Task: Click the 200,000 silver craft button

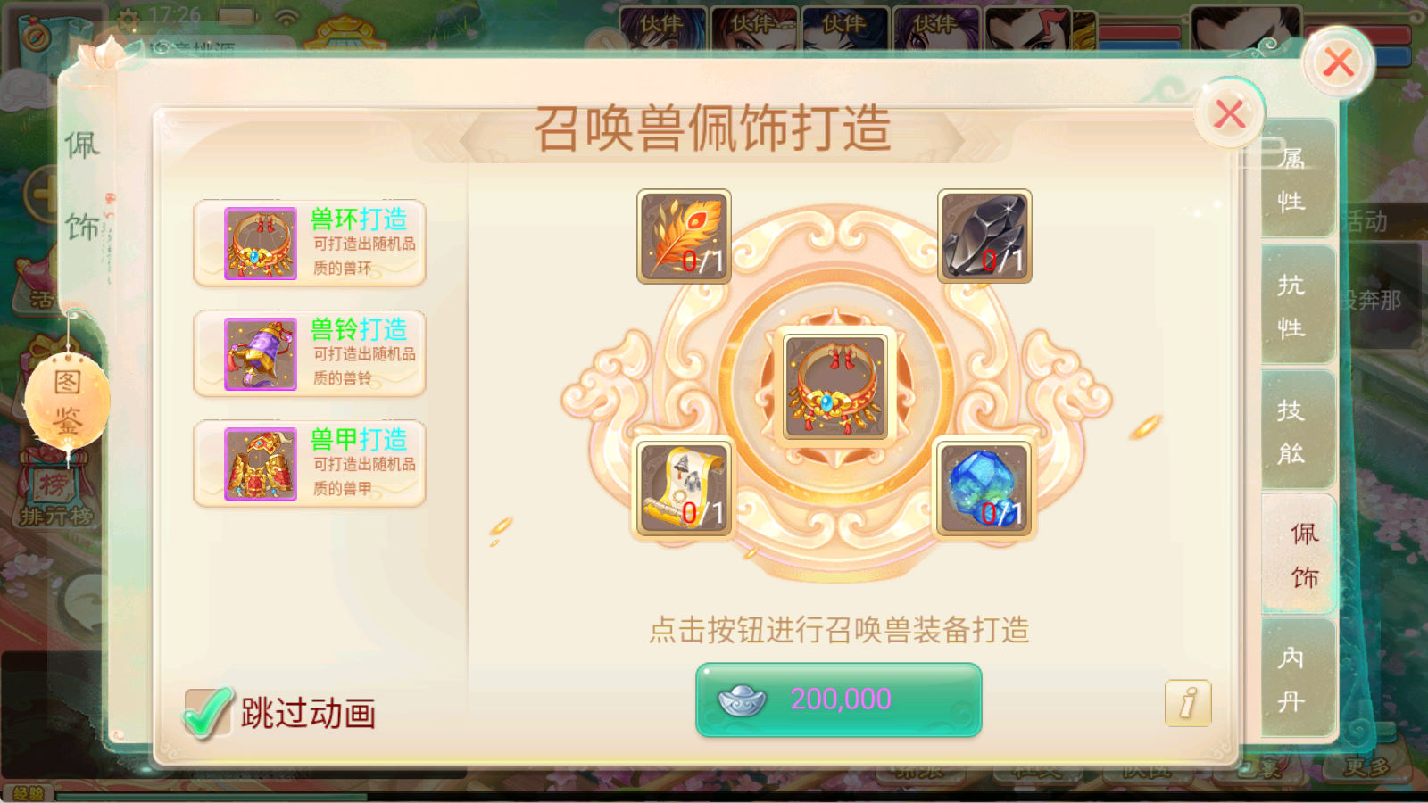Action: (839, 700)
